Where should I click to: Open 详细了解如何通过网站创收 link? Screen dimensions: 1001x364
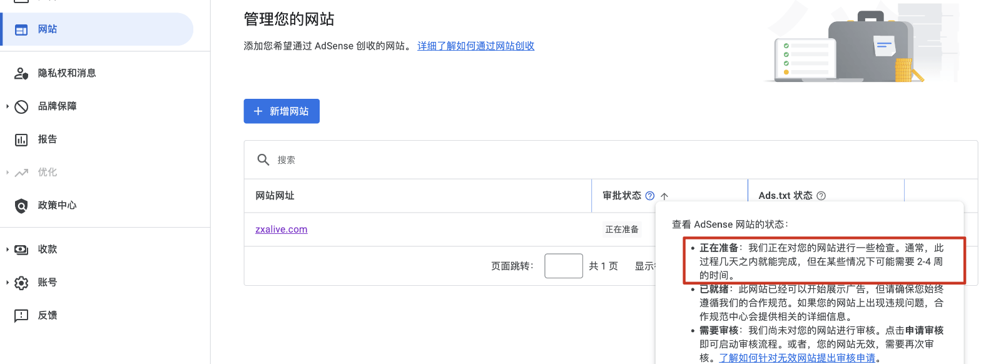coord(475,46)
